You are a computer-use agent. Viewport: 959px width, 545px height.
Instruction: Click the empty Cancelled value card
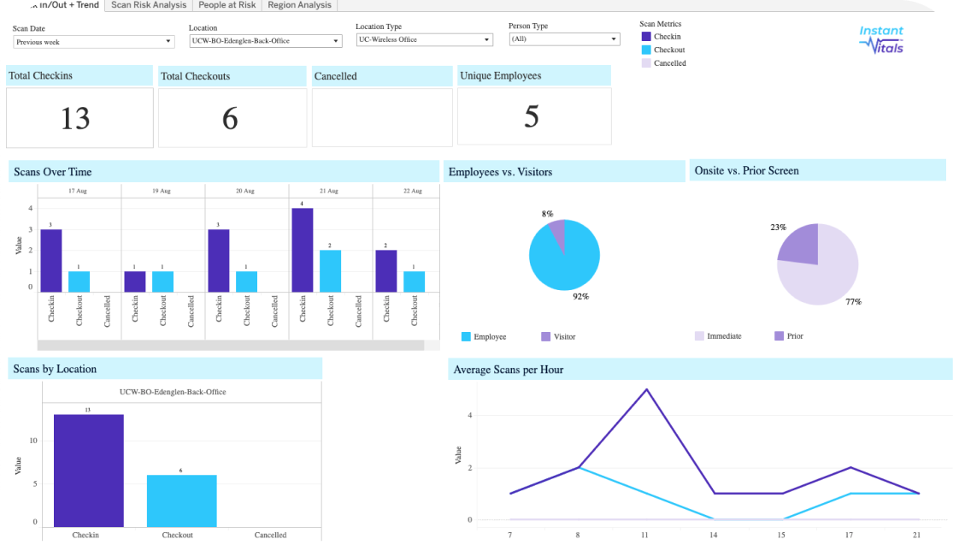click(382, 117)
